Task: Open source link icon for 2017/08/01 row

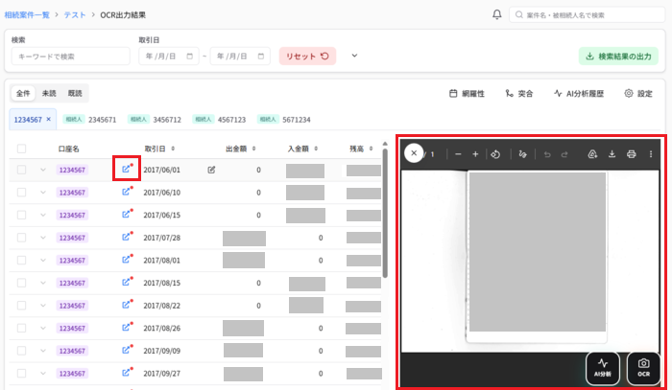Action: (x=127, y=259)
